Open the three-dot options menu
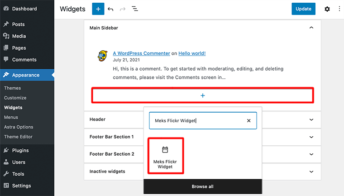344x196 pixels. click(x=339, y=9)
